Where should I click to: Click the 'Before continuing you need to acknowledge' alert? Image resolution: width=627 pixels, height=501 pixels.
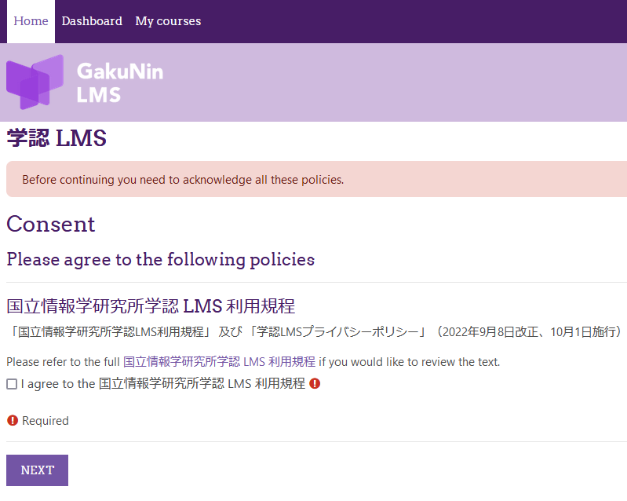316,179
